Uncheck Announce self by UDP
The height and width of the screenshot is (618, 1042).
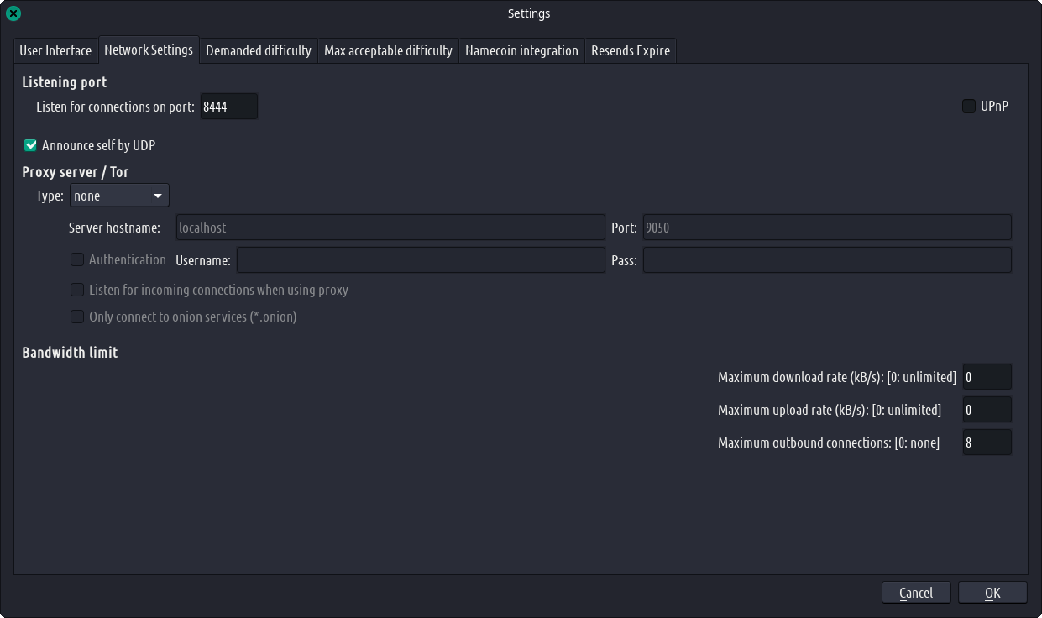[x=31, y=145]
